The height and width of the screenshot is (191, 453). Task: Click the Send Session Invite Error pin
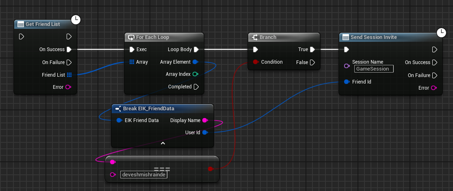click(x=433, y=88)
